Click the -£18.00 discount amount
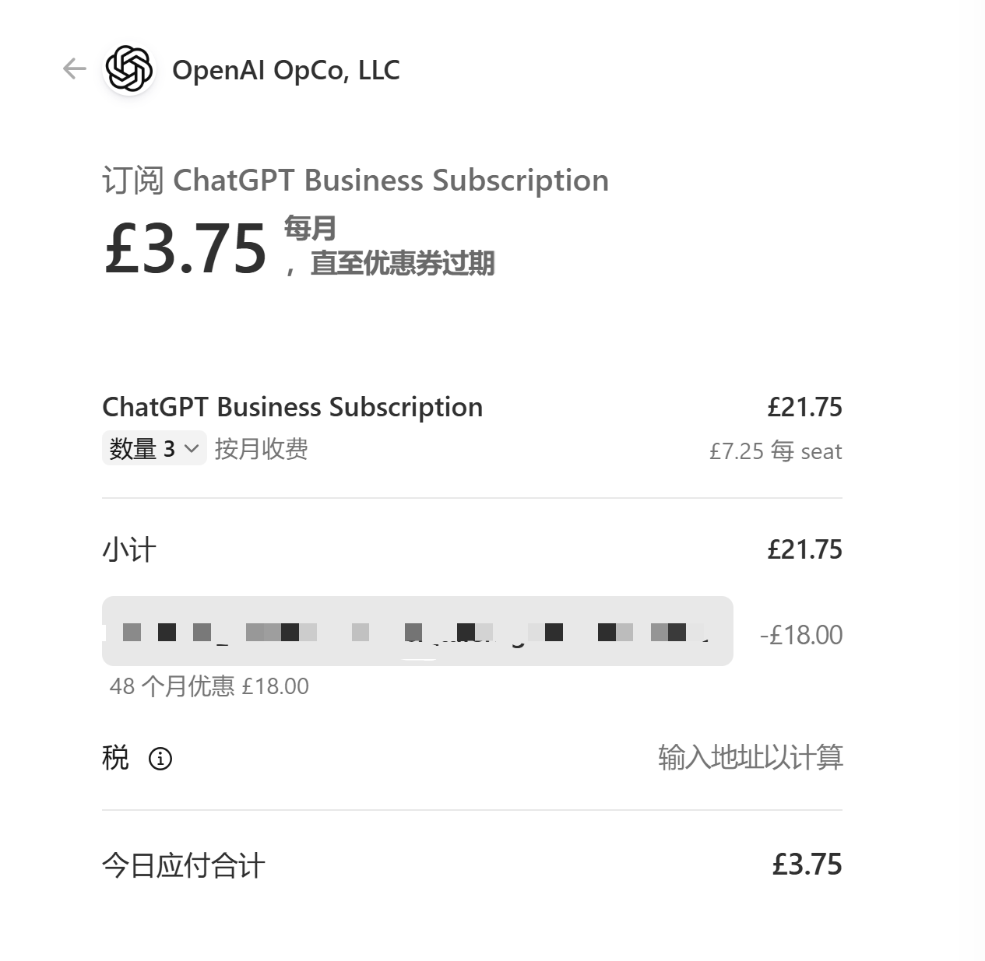This screenshot has height=961, width=985. [x=801, y=635]
